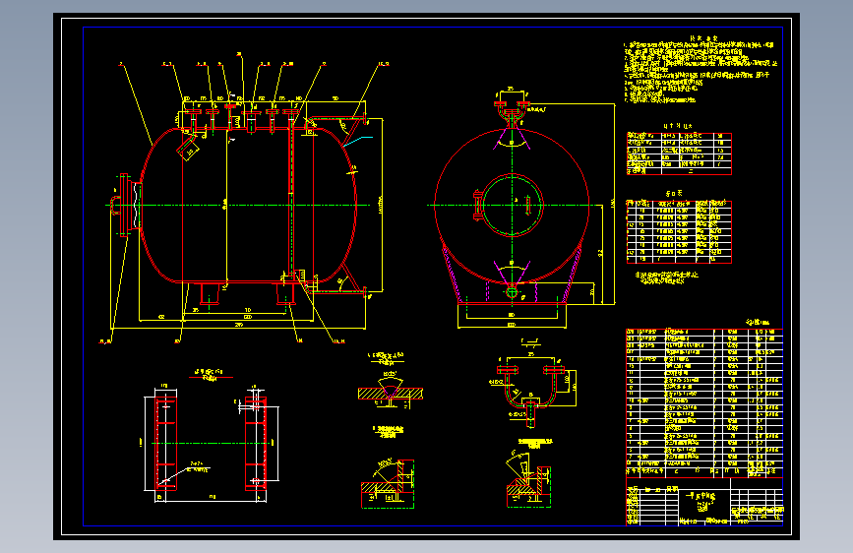Screen dimensions: 853x553
Task: Select the cyan leader line near the tank head
Action: tap(357, 141)
